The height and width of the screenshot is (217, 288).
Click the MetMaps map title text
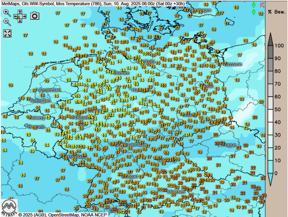point(93,3)
